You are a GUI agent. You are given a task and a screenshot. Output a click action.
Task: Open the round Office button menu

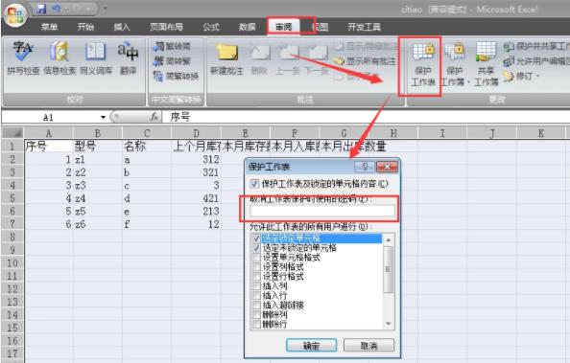[x=15, y=16]
